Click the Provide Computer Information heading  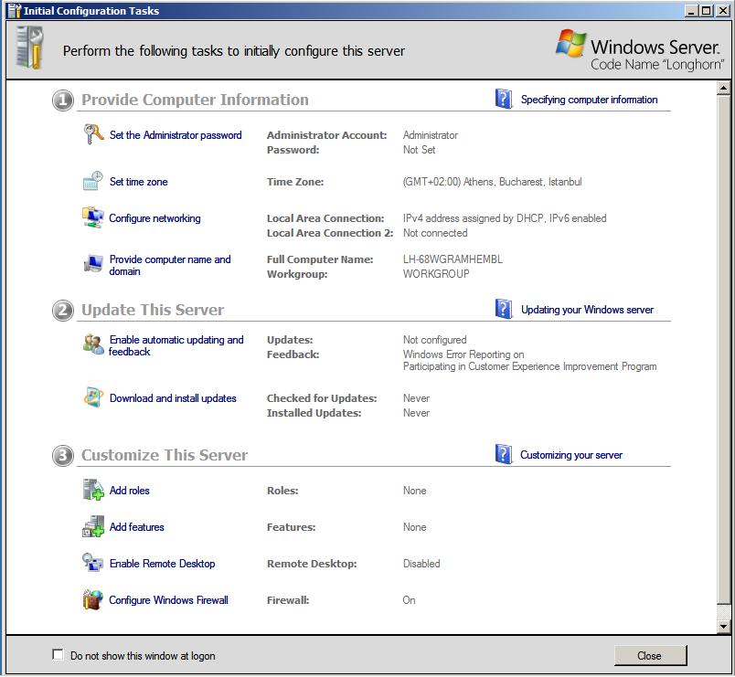(195, 100)
